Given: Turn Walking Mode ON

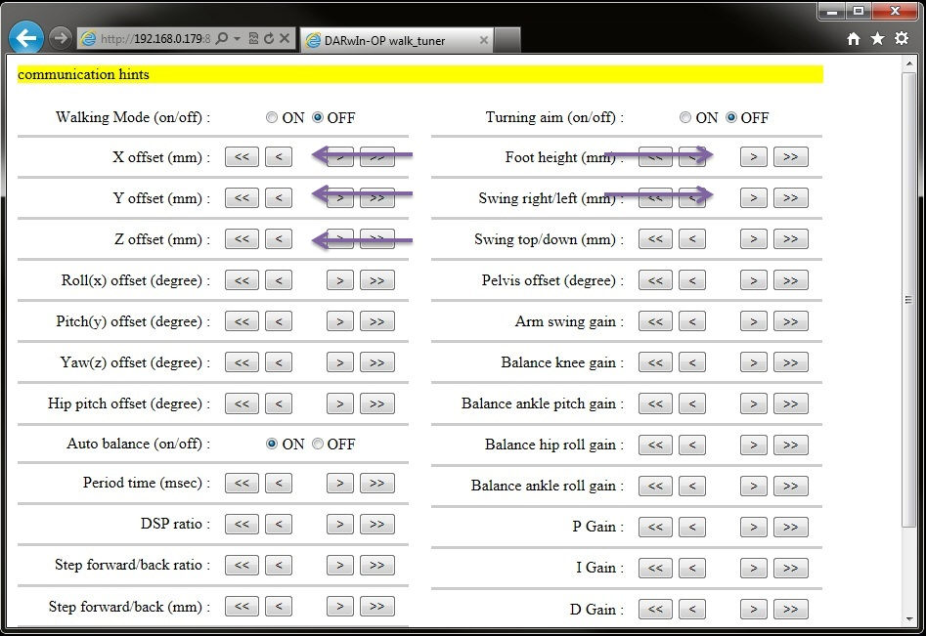Looking at the screenshot, I should (x=272, y=117).
